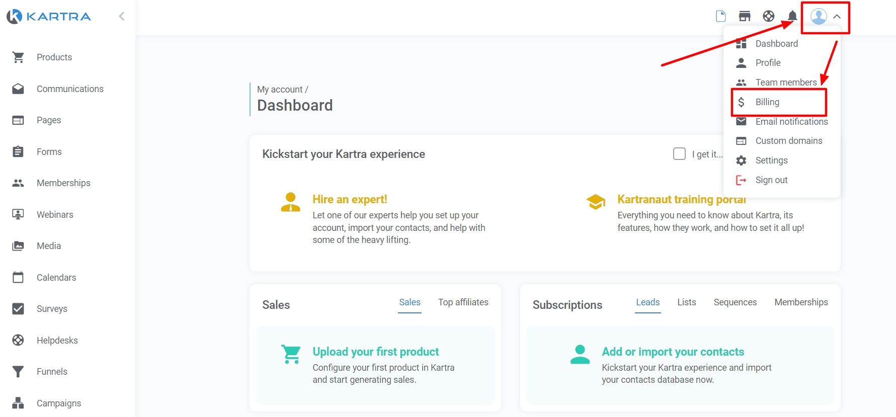Tick the "I get it..." checkbox
Screen dimensions: 896x417
click(x=679, y=154)
